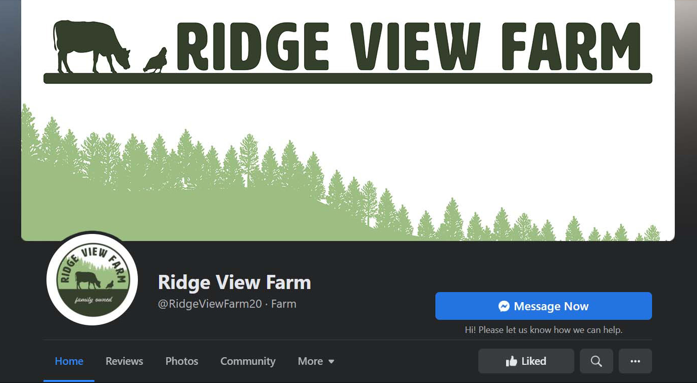Click the Messenger icon on Message Now
This screenshot has width=697, height=383.
(x=504, y=306)
